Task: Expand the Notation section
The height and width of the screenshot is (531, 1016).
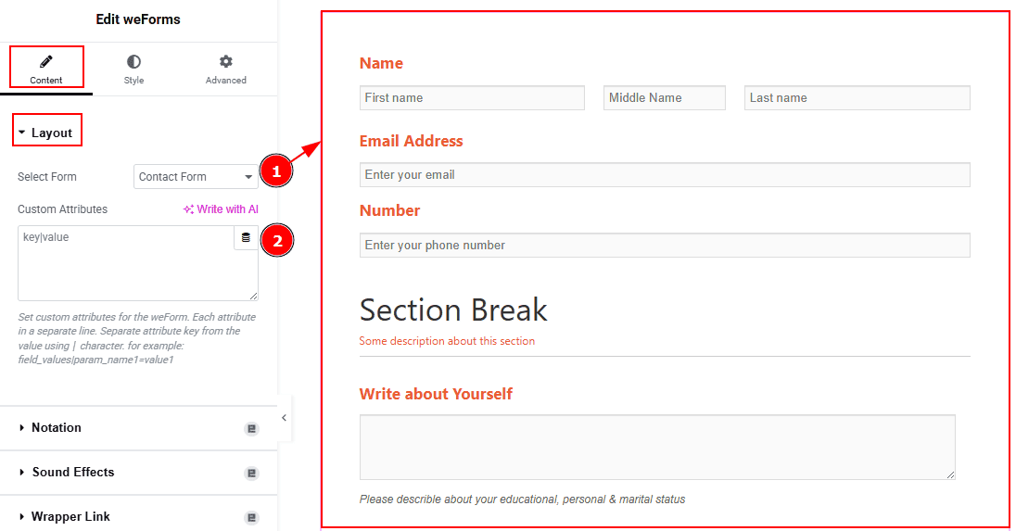Action: [x=57, y=427]
